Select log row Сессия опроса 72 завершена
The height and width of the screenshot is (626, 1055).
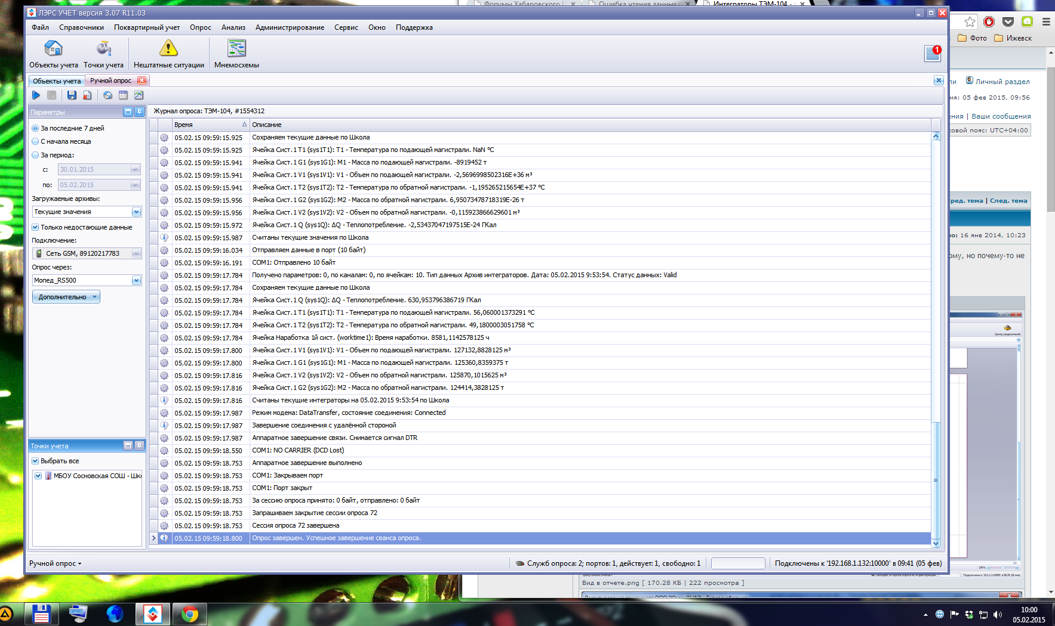(x=540, y=525)
